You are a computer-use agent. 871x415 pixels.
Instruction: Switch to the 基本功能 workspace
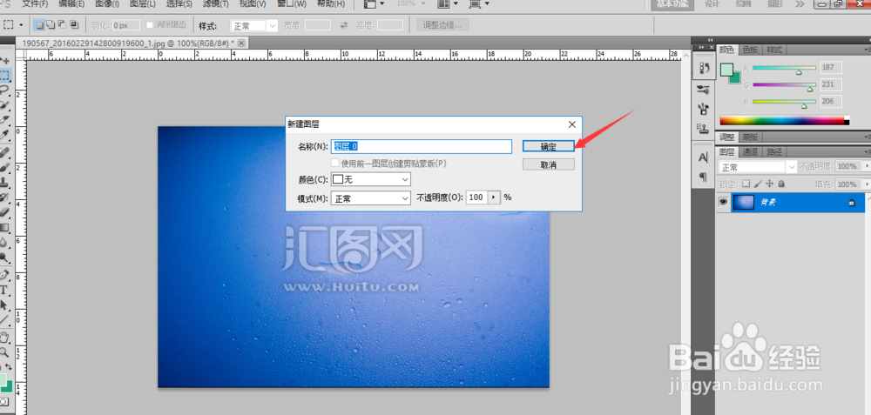tap(672, 3)
